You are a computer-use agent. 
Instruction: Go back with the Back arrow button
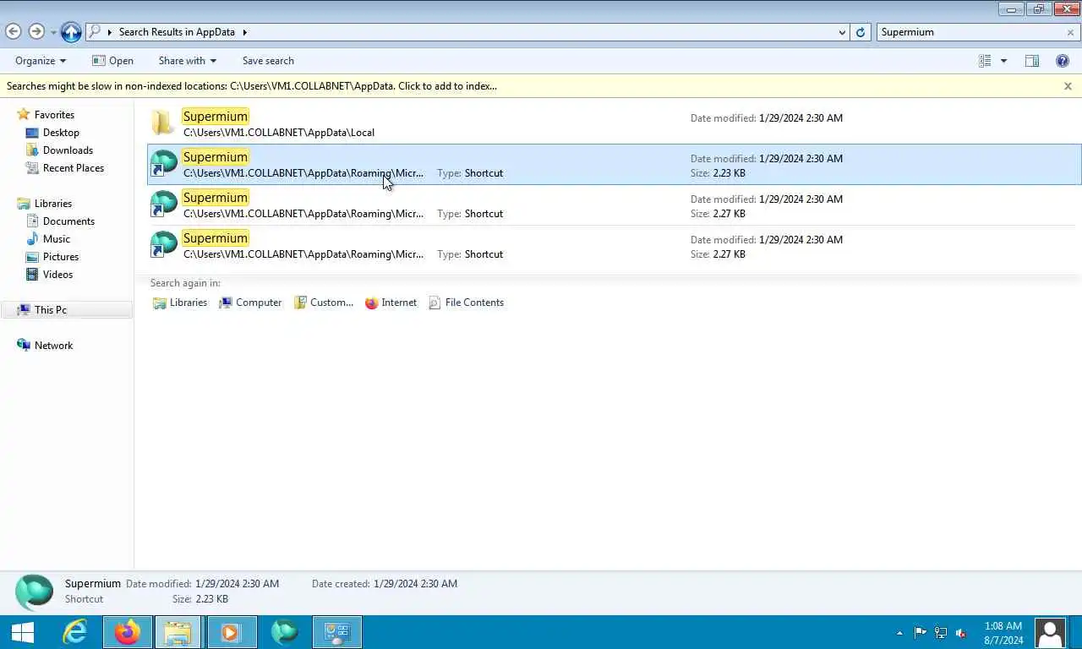click(x=13, y=31)
